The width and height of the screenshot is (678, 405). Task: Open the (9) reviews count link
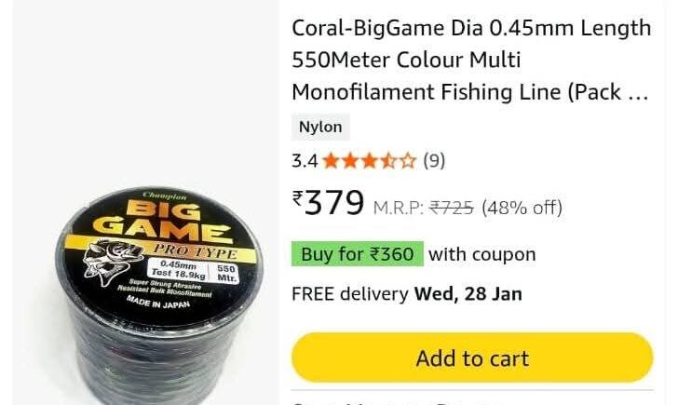[x=434, y=161]
